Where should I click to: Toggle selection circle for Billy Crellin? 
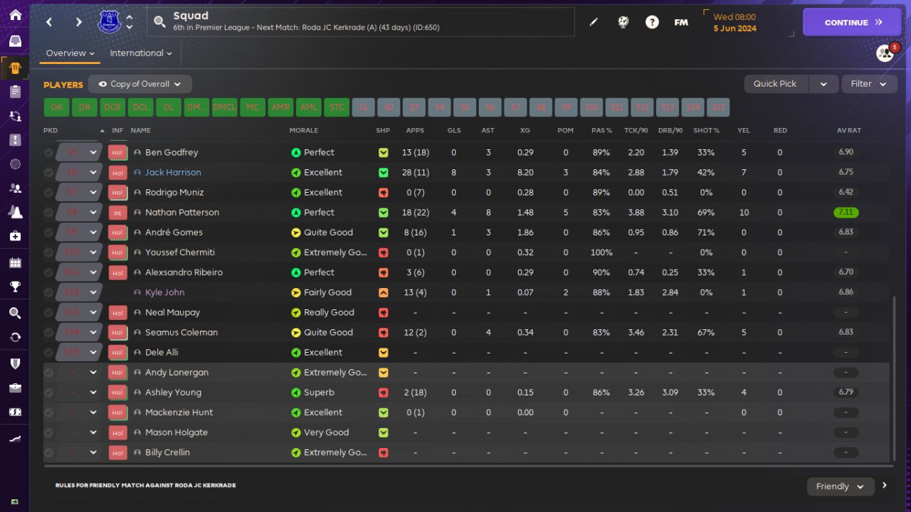pos(48,452)
